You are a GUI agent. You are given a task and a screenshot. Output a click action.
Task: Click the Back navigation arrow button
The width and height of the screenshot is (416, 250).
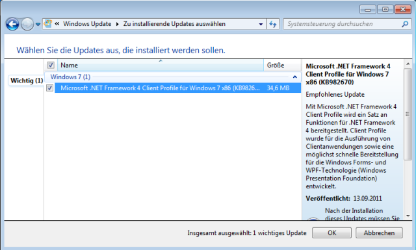(12, 24)
